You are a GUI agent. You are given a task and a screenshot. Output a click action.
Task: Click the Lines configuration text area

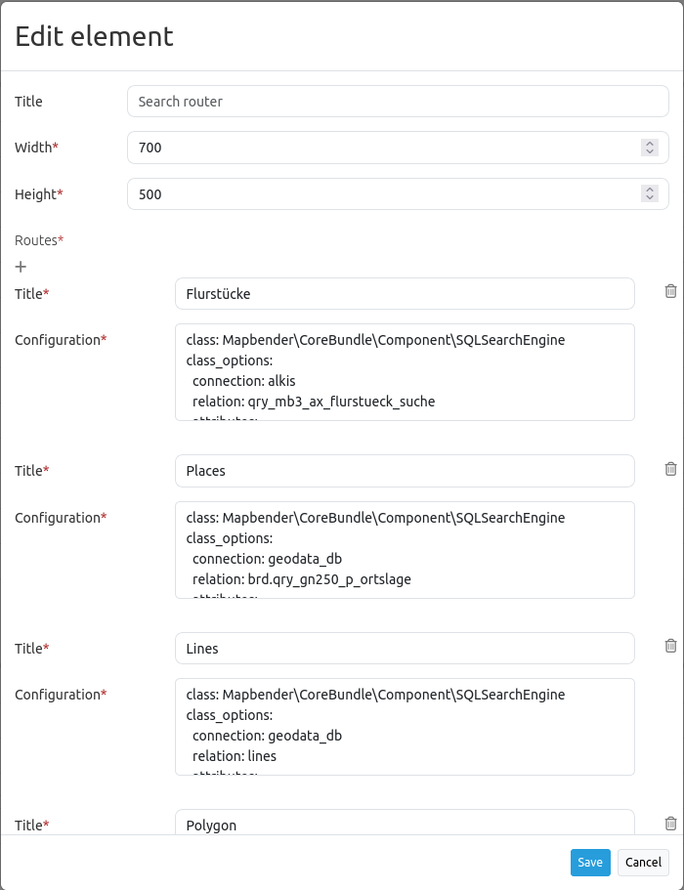coord(405,727)
